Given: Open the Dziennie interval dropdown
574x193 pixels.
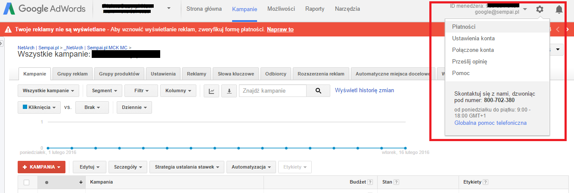Looking at the screenshot, I should pos(134,107).
